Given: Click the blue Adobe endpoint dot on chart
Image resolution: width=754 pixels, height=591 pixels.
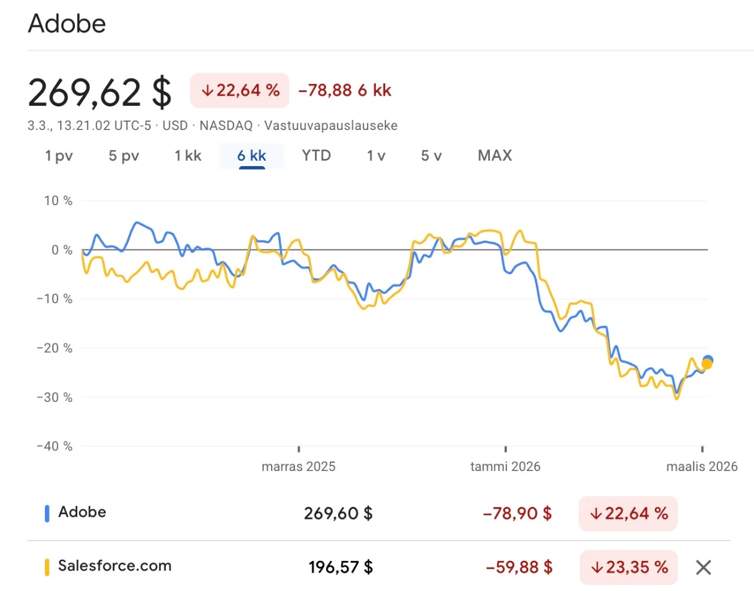Looking at the screenshot, I should [x=708, y=359].
